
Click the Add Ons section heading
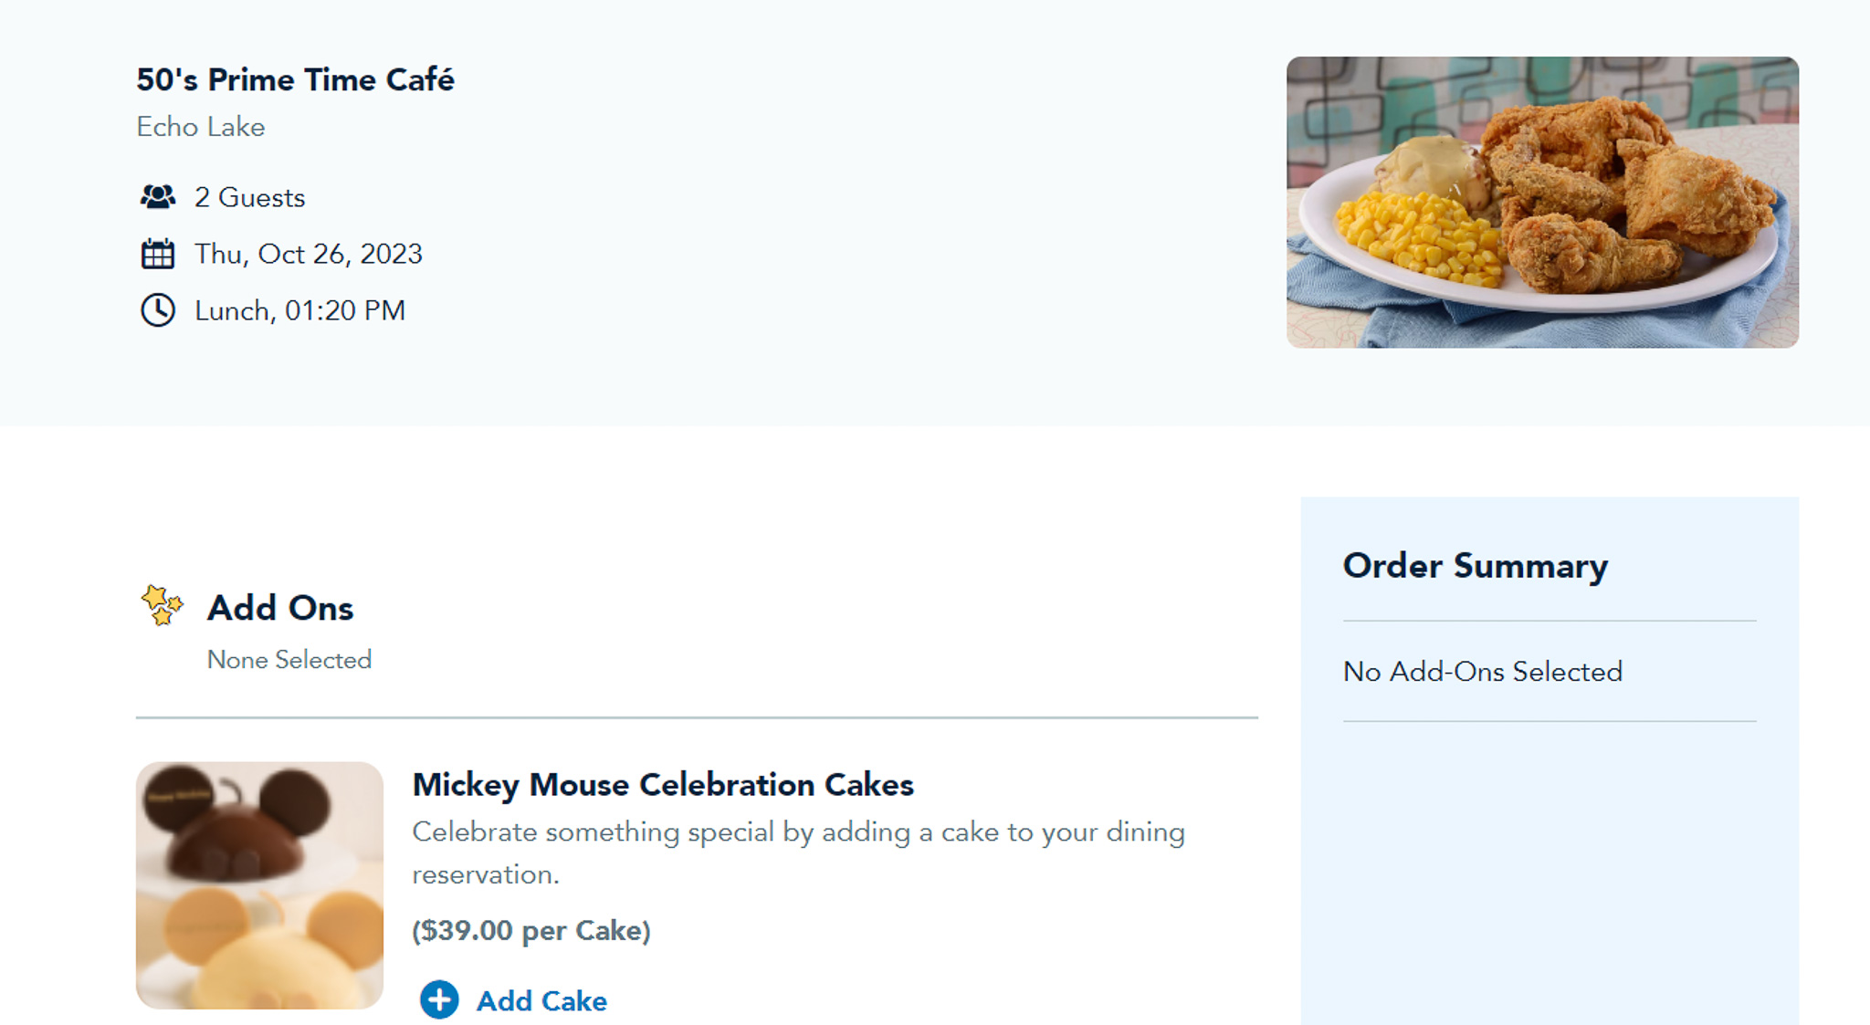(x=279, y=608)
